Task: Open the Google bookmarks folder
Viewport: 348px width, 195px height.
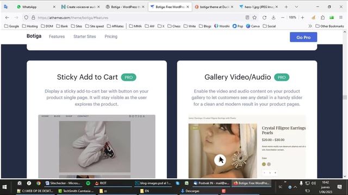Action: pyautogui.click(x=11, y=26)
